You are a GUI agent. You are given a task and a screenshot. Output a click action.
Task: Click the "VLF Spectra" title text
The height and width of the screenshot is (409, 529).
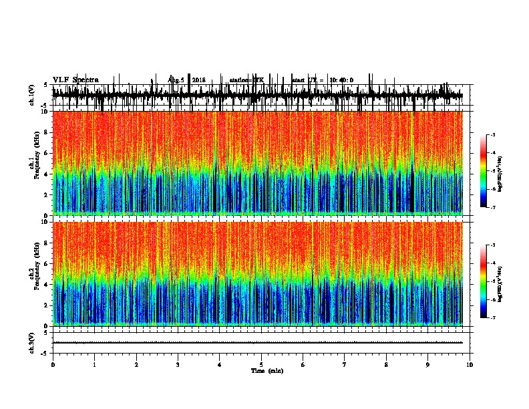point(75,80)
